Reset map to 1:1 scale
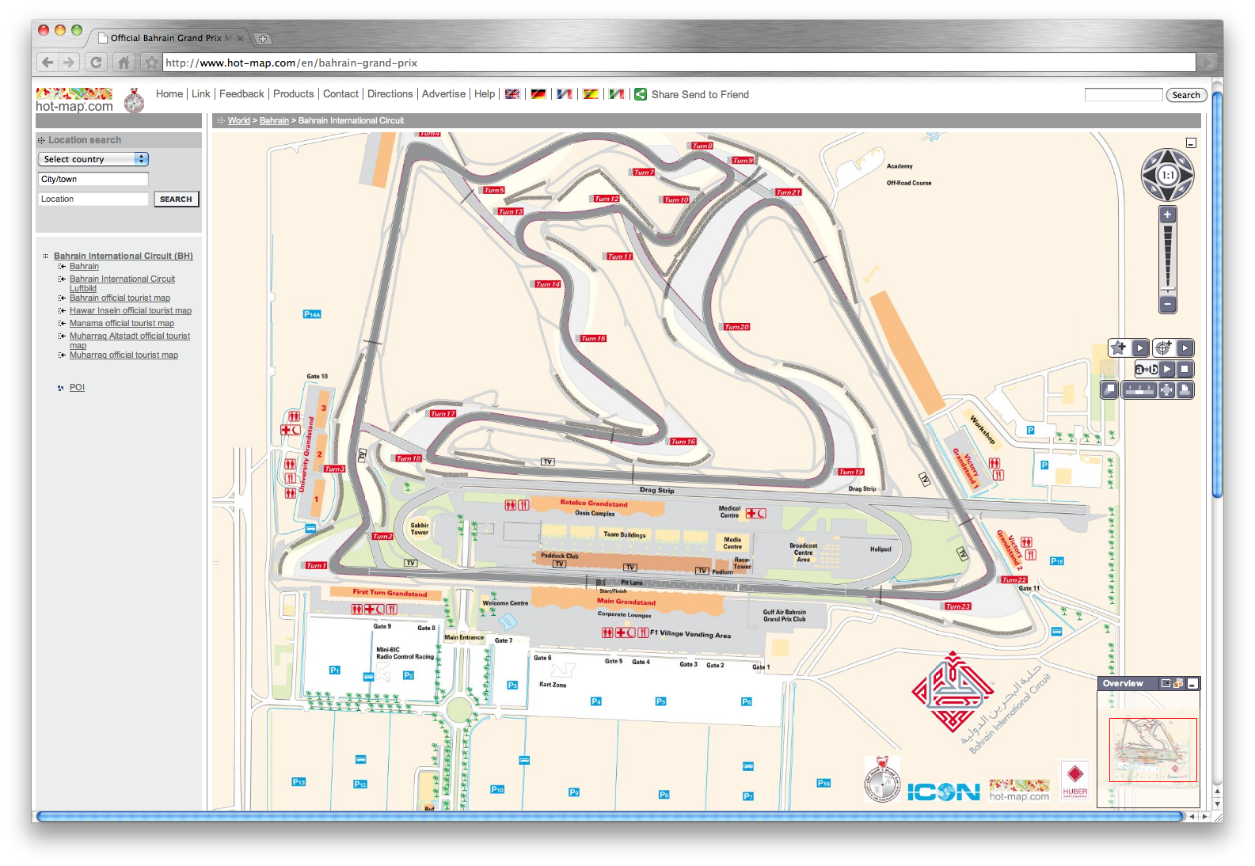 (x=1167, y=175)
